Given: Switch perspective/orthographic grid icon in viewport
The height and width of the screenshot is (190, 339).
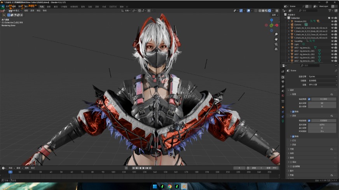Looking at the screenshot, I should (276, 49).
